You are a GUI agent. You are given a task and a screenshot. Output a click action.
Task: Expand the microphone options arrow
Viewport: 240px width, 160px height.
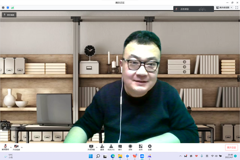tap(11, 147)
